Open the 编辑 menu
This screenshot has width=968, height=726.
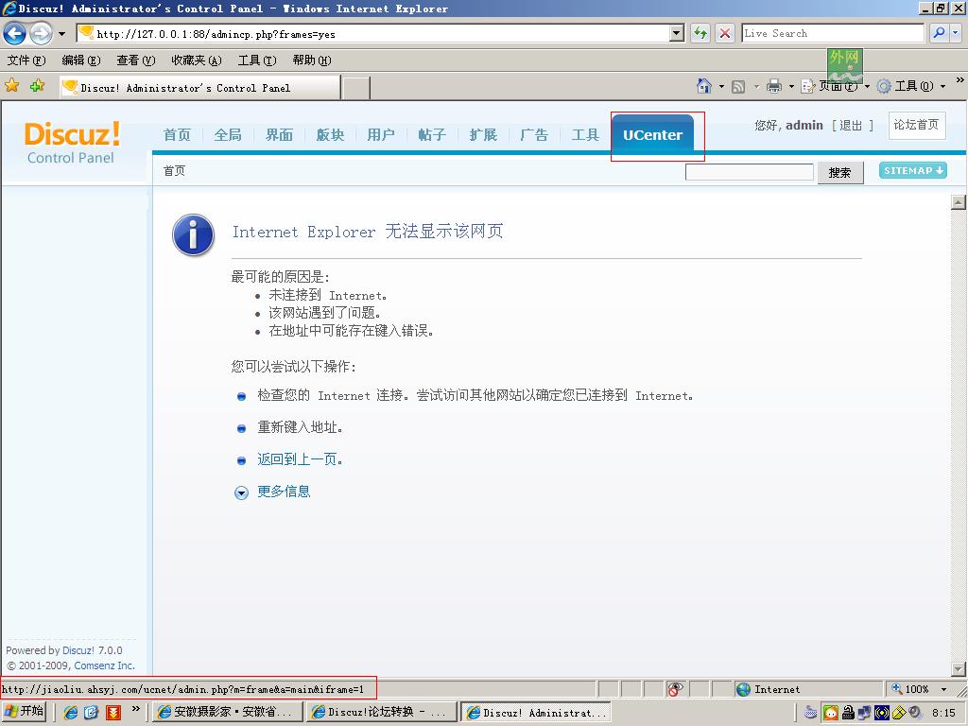[81, 60]
